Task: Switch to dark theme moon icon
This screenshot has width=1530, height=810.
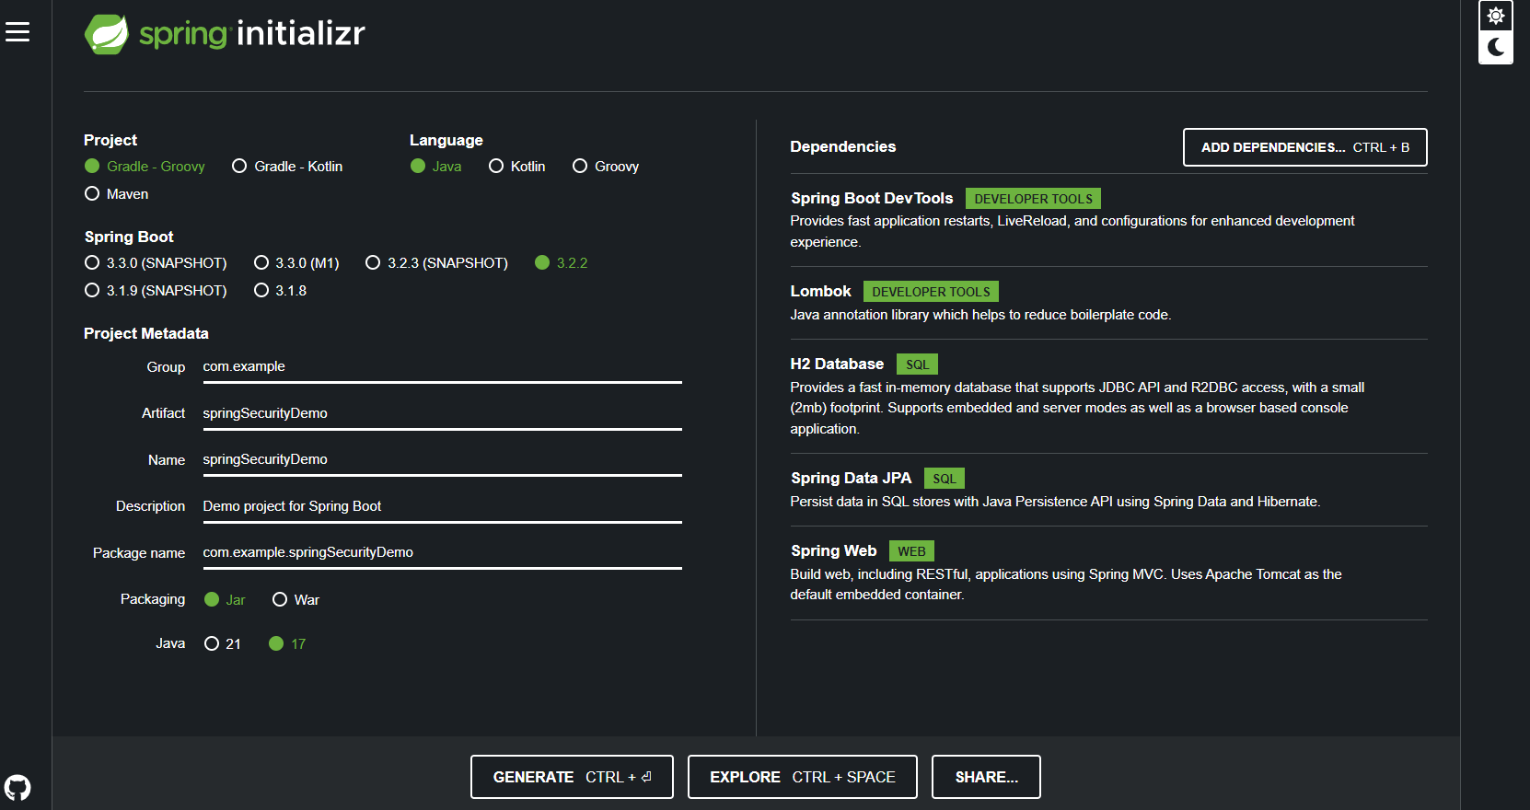Action: [1496, 47]
